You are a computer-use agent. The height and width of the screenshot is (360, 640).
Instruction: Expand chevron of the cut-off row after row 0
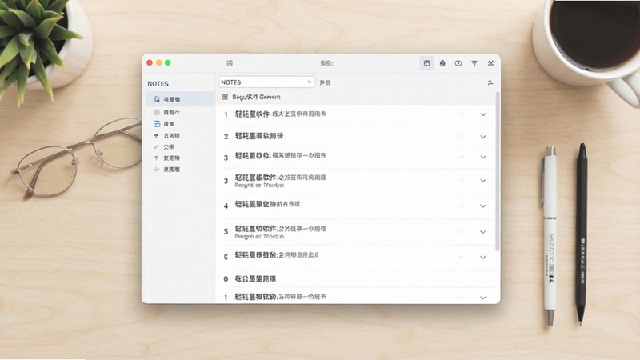pyautogui.click(x=483, y=298)
